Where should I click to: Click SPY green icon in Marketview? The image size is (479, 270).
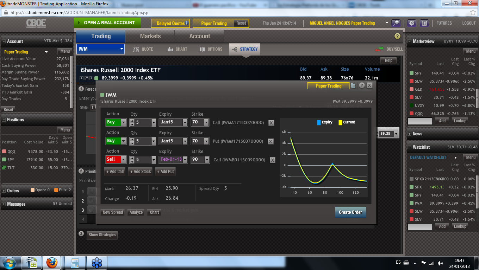(411, 73)
